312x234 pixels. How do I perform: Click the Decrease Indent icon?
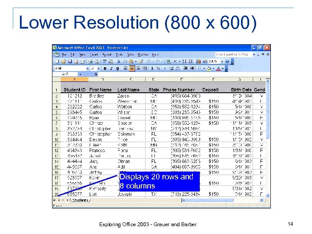[185, 68]
